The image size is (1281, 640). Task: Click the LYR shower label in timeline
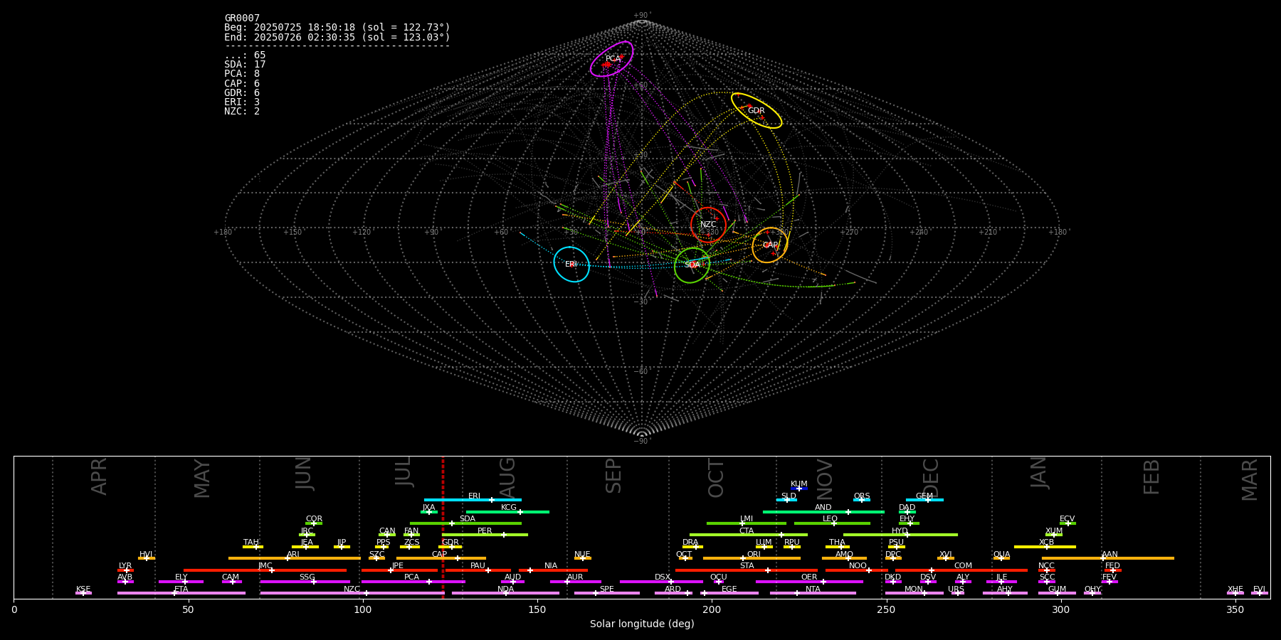pos(125,566)
